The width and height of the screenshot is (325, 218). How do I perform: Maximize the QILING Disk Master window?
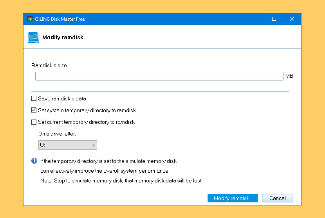274,19
